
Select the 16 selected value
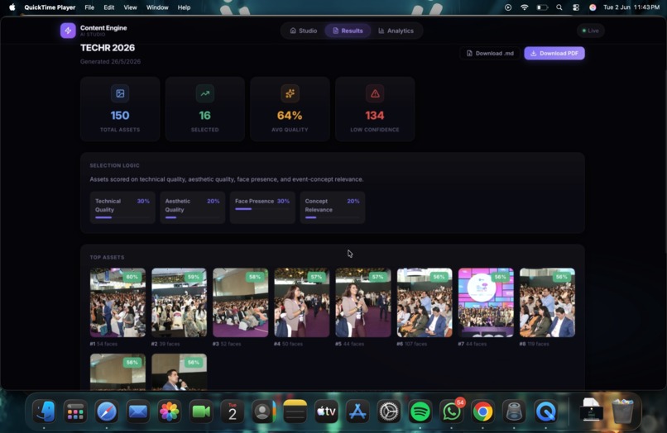pyautogui.click(x=205, y=115)
